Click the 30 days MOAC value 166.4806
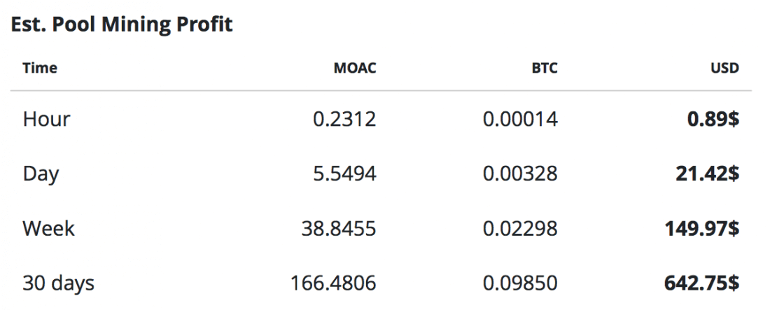 point(333,283)
